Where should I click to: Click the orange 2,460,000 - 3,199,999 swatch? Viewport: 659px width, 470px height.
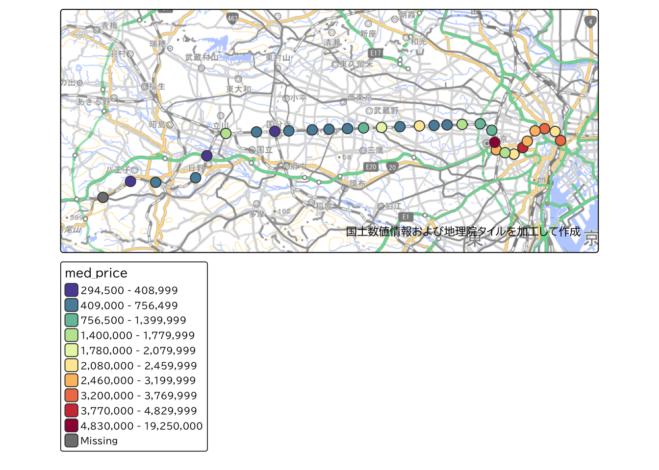click(72, 380)
